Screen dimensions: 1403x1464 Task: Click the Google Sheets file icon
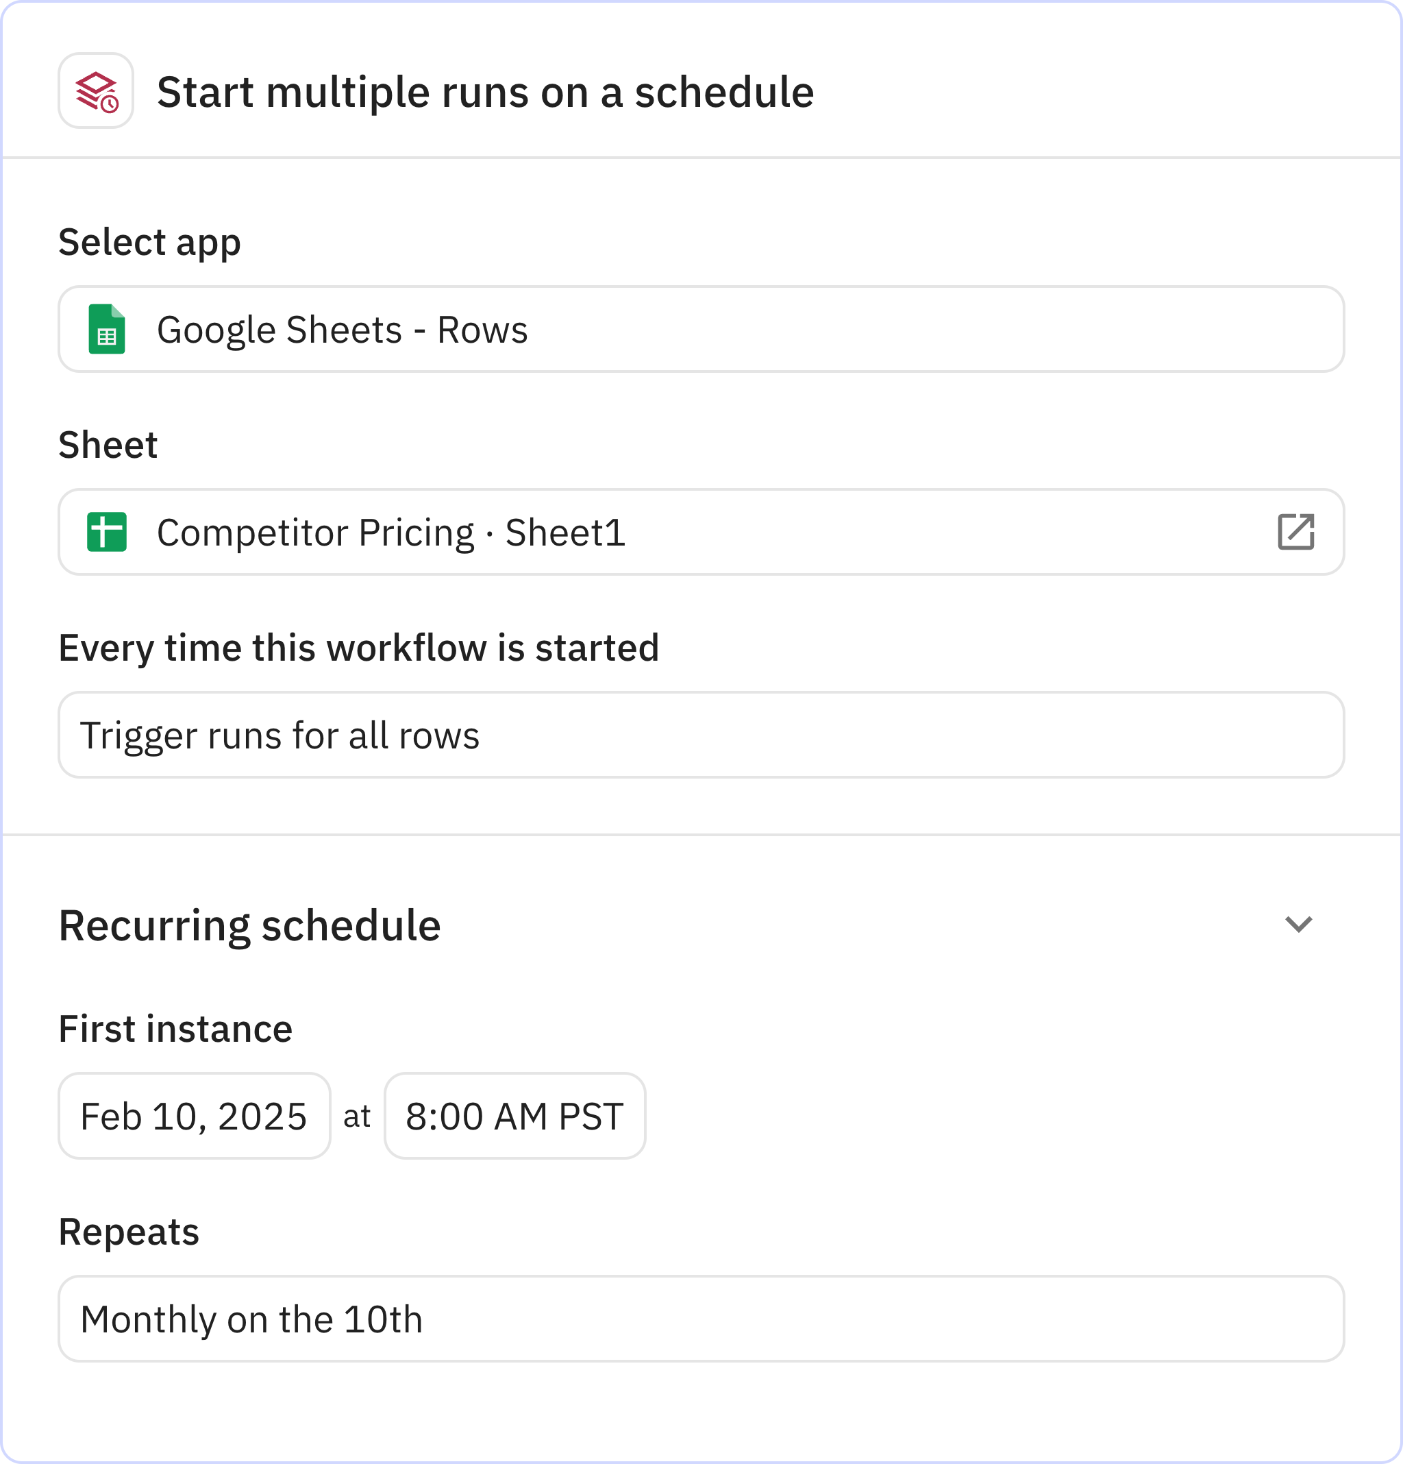coord(107,330)
